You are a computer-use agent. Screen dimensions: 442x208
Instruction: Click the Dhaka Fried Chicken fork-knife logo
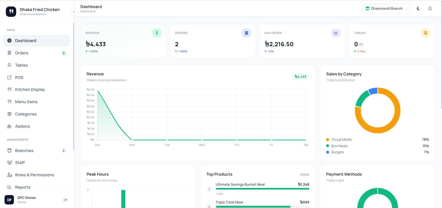tap(11, 12)
